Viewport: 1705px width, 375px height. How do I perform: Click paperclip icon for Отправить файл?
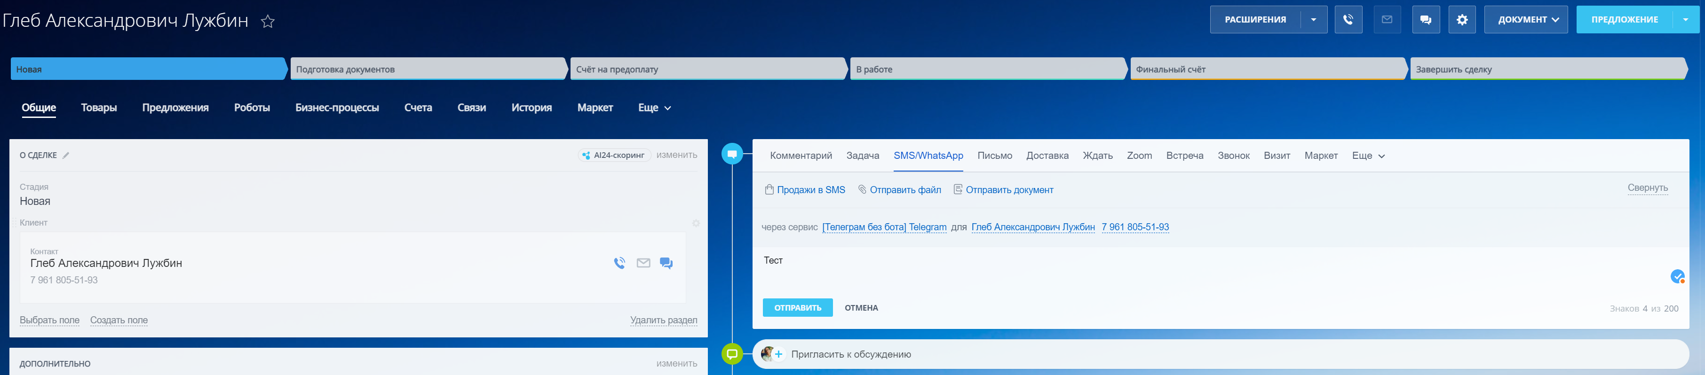[x=863, y=190]
